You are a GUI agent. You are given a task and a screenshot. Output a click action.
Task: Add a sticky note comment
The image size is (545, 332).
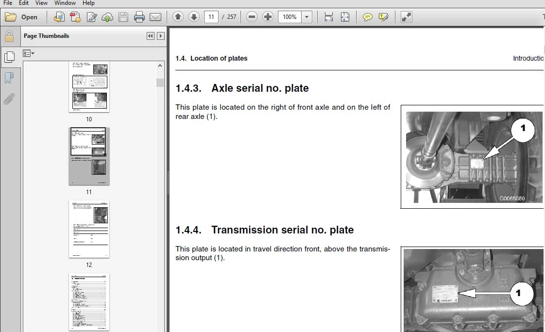367,17
